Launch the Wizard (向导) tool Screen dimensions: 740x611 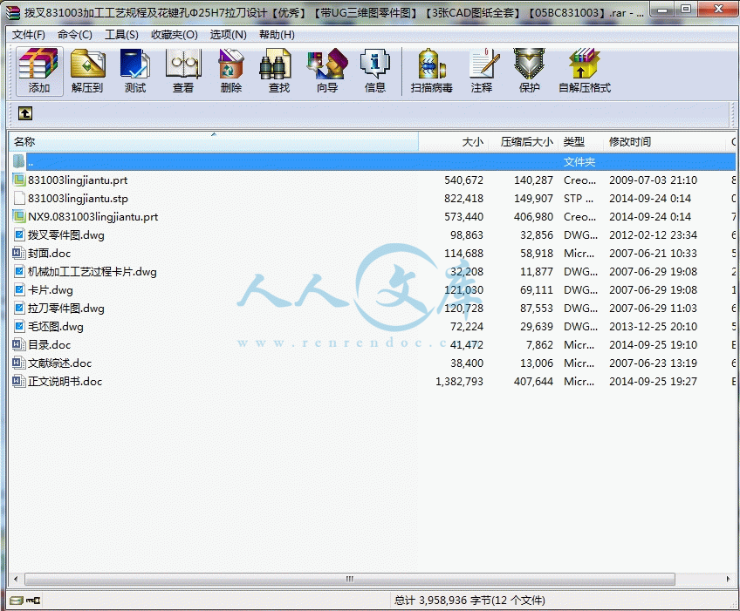(x=327, y=71)
